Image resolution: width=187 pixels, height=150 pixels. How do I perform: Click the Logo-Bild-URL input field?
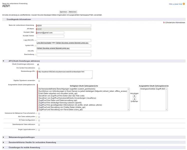coord(64,40)
